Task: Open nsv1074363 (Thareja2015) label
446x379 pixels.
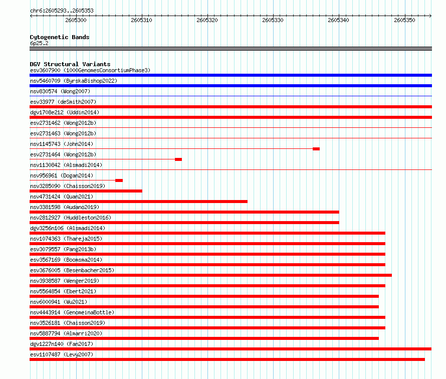Action: pyautogui.click(x=66, y=239)
